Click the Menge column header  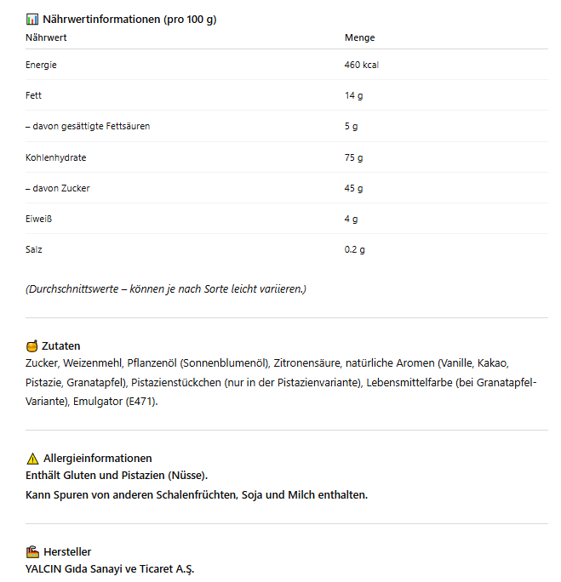359,37
